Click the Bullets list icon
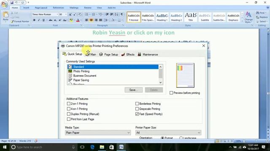270x151 pixels. tap(86, 15)
